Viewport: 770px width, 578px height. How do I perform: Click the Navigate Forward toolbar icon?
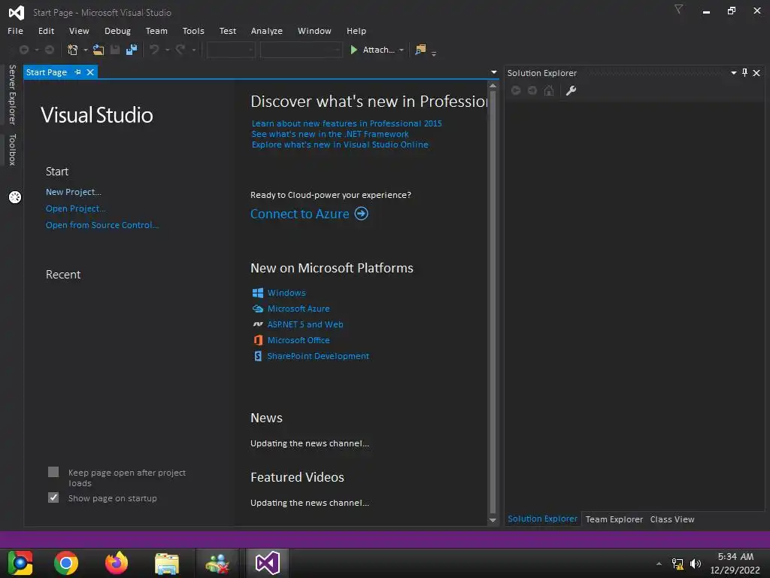[50, 50]
